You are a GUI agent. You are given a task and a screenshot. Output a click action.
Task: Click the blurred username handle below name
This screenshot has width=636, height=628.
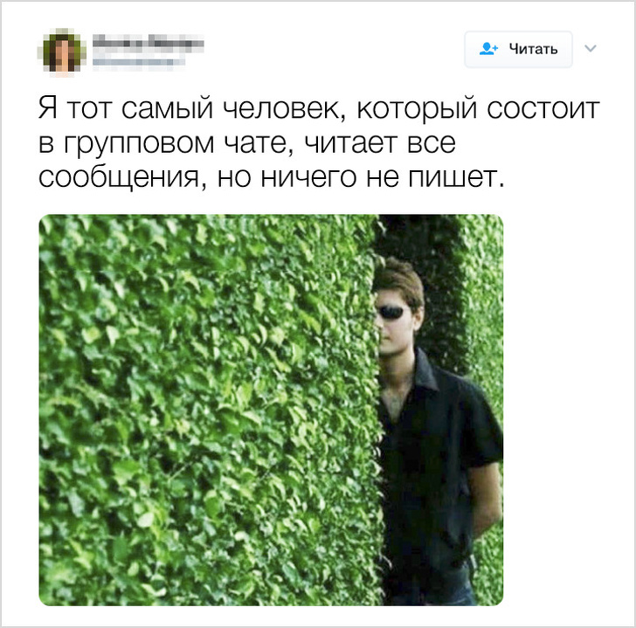coord(139,62)
